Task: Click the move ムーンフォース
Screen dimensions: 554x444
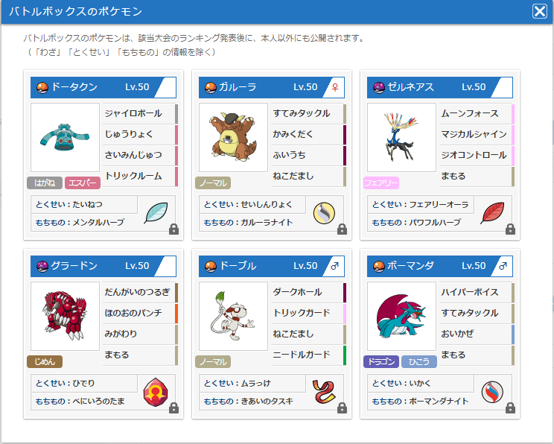Action: tap(477, 113)
